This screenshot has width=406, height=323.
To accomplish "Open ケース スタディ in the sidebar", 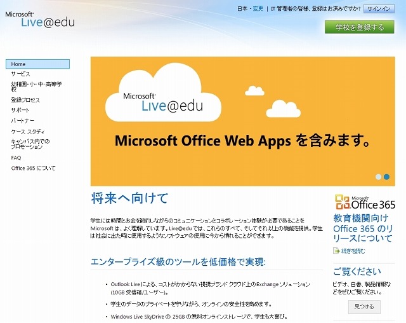I will [x=28, y=132].
